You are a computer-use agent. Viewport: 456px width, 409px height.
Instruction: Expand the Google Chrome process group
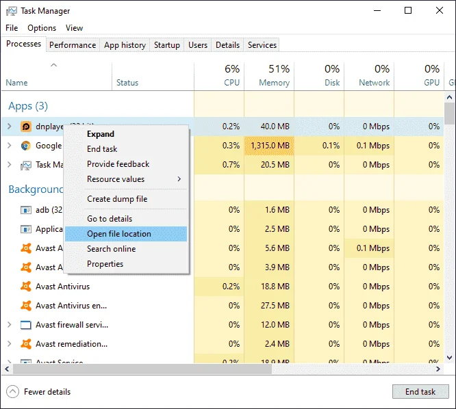click(x=10, y=146)
